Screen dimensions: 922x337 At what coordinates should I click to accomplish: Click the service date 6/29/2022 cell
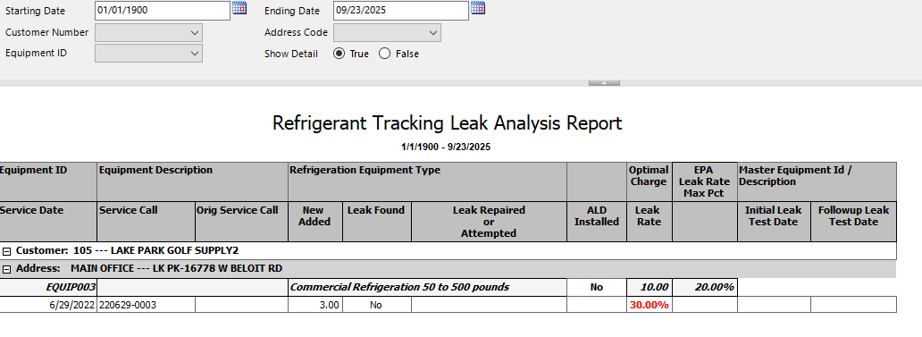coord(47,305)
